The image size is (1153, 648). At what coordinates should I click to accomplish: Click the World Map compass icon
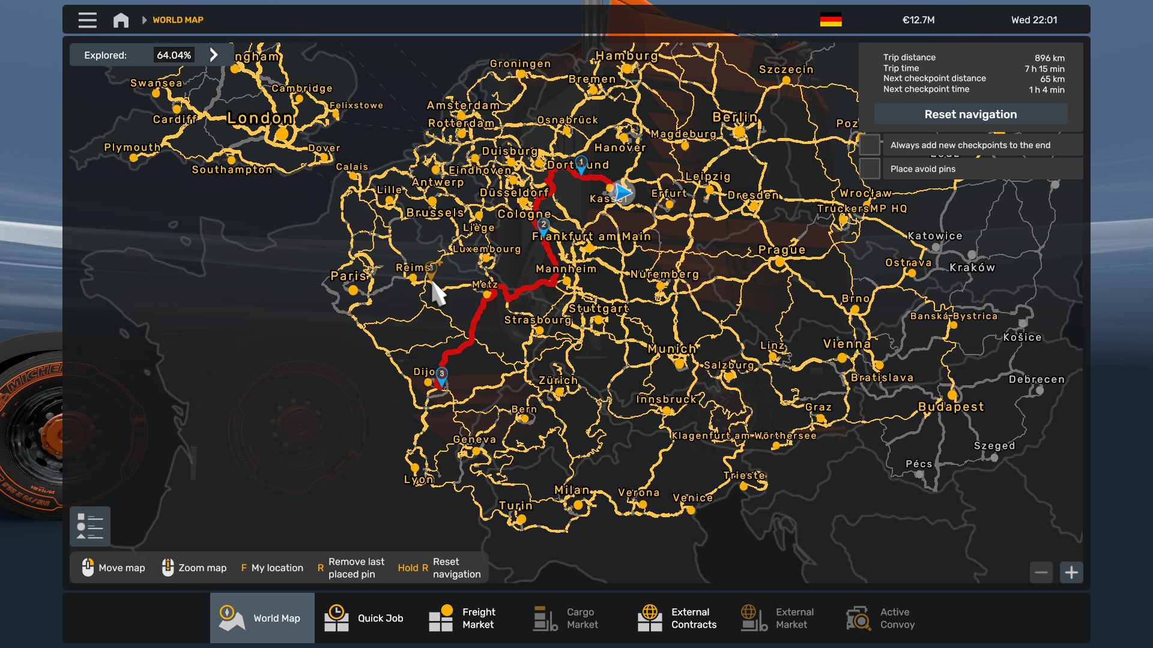click(x=231, y=617)
